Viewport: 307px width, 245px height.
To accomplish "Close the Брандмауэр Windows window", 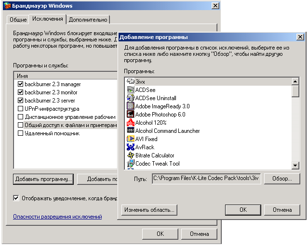I will point(215,6).
